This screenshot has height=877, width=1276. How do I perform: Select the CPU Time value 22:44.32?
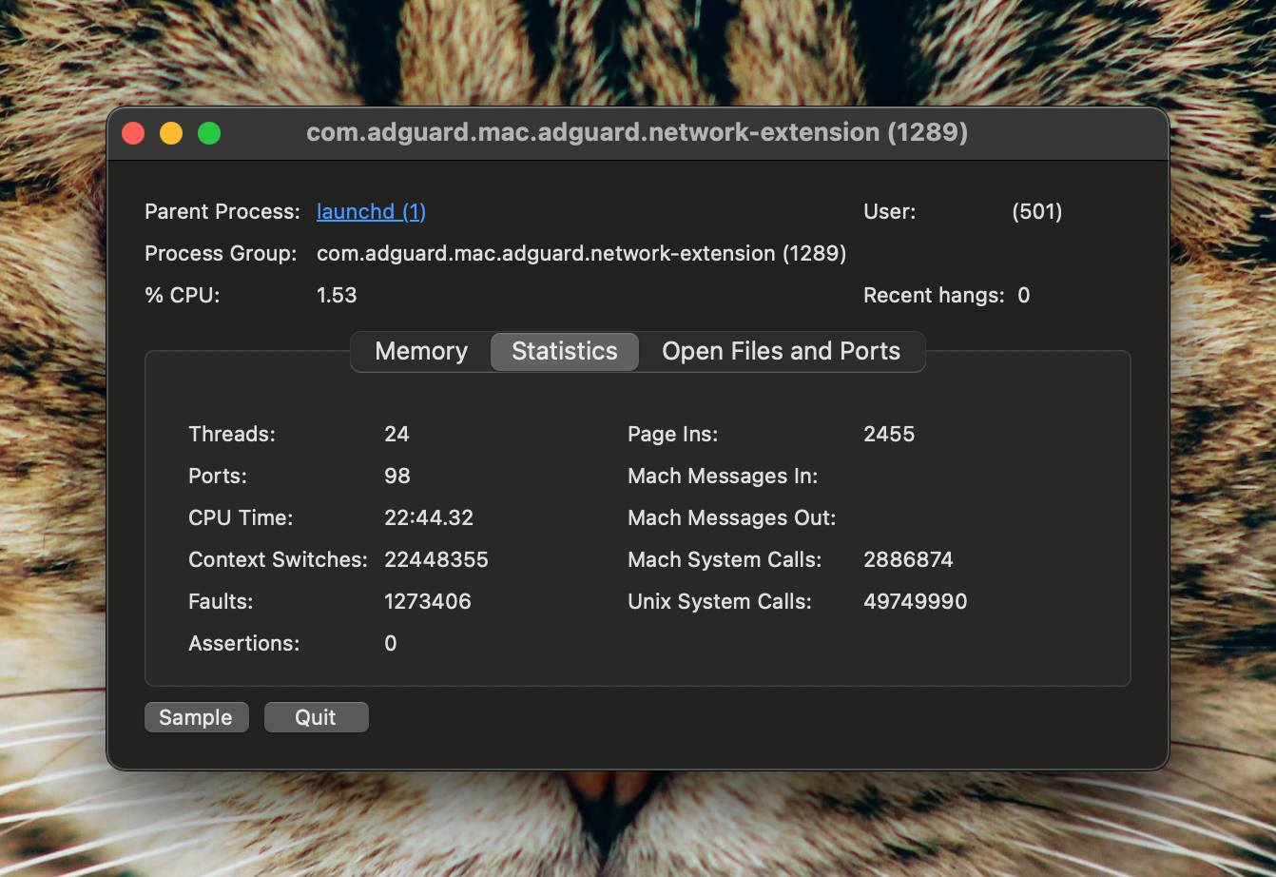[429, 517]
